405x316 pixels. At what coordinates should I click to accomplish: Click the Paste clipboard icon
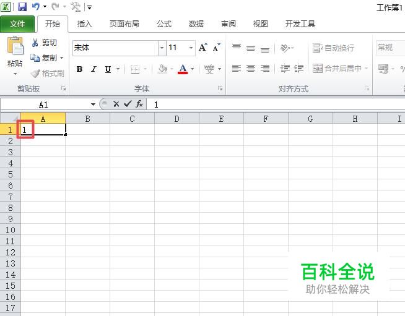tap(15, 45)
